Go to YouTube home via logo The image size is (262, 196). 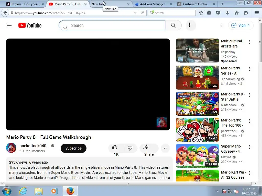coord(30,25)
